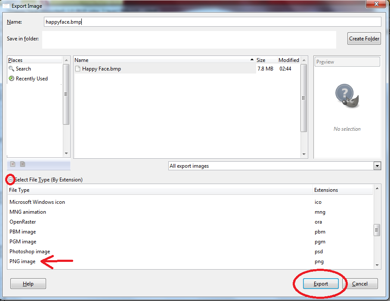
Task: Click the GIMP mascot preview image
Action: coord(347,96)
